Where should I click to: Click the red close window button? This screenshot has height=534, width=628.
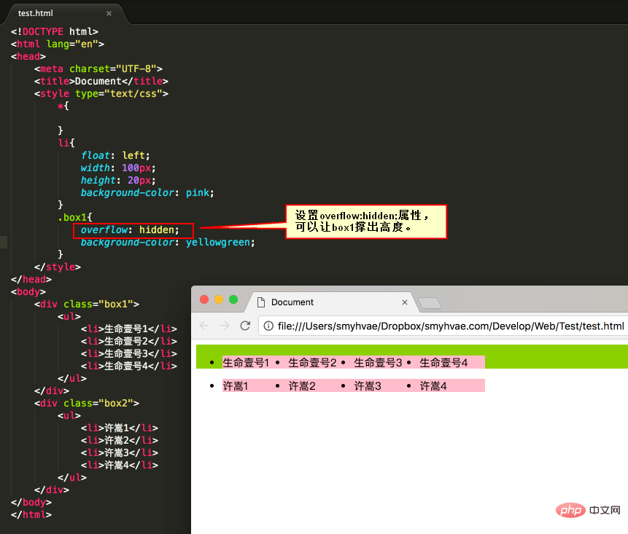[x=204, y=299]
